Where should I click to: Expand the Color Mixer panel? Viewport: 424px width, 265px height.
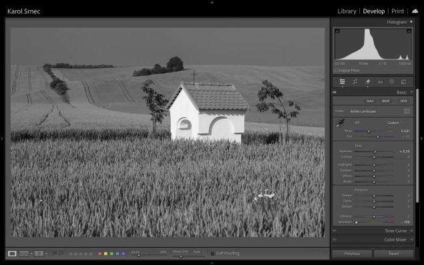click(x=395, y=240)
